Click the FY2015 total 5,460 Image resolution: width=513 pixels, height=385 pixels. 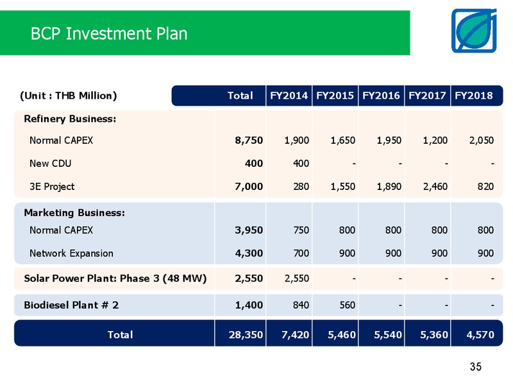coord(342,335)
